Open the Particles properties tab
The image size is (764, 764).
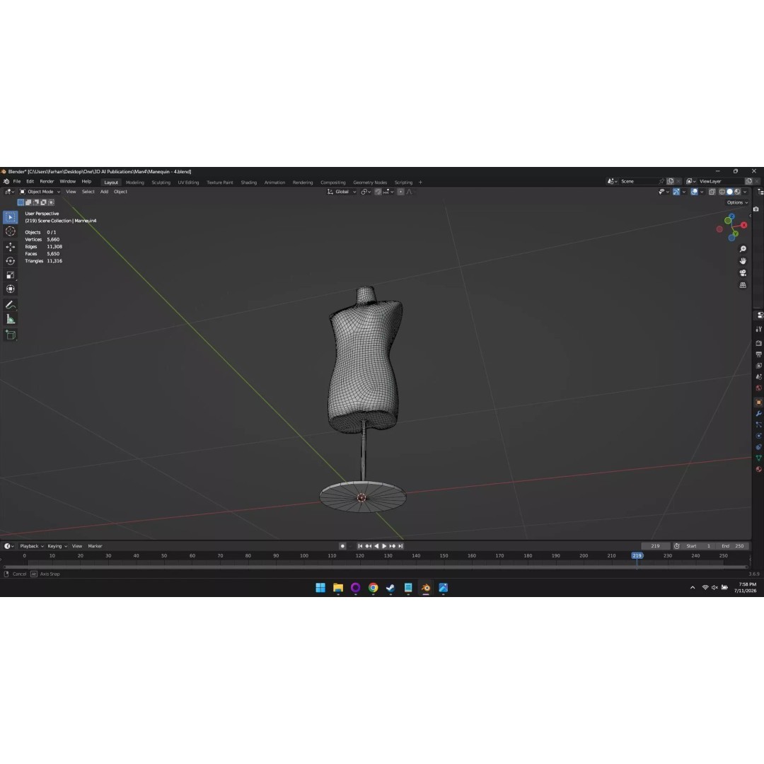(x=758, y=425)
